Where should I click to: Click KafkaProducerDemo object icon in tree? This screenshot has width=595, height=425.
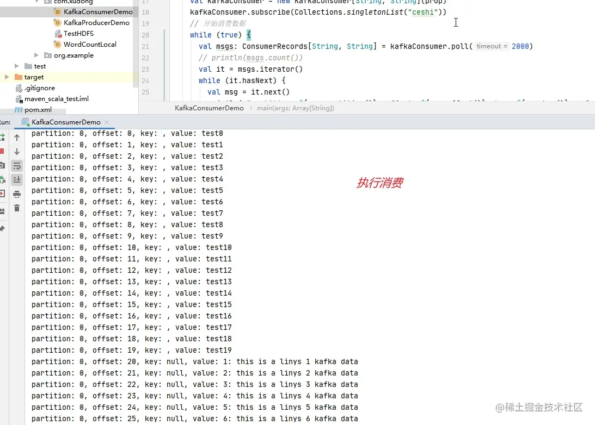tap(57, 23)
